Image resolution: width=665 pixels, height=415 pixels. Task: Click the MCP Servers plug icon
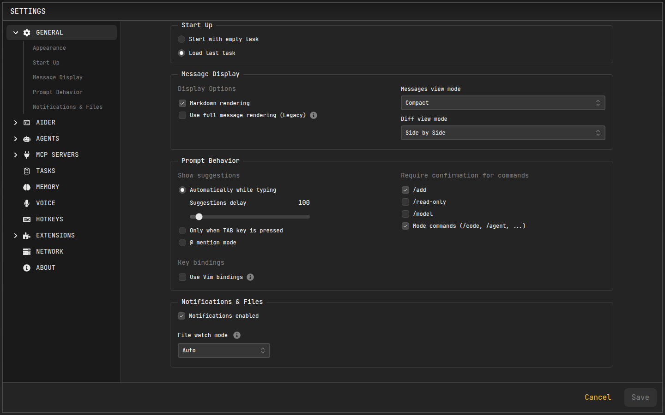point(27,155)
